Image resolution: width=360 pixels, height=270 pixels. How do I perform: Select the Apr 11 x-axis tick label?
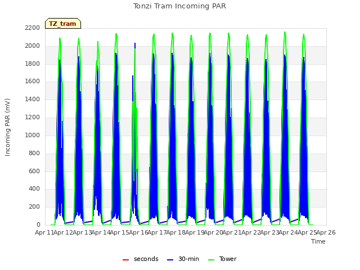tap(44, 232)
